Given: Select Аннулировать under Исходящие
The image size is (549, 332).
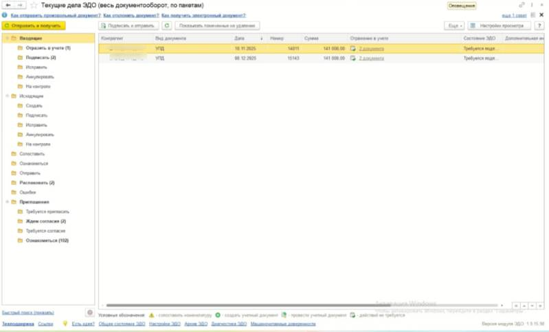Looking at the screenshot, I should [40, 135].
